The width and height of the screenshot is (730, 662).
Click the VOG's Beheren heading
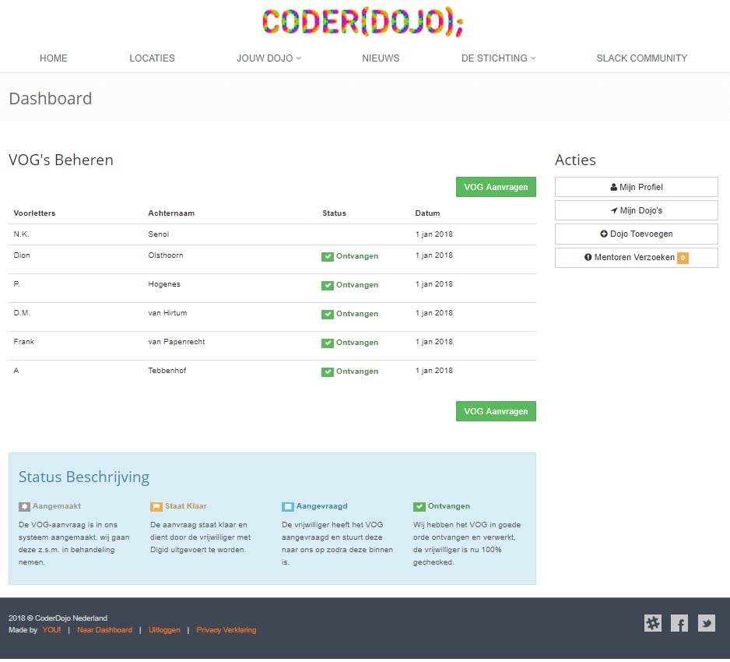pos(61,160)
